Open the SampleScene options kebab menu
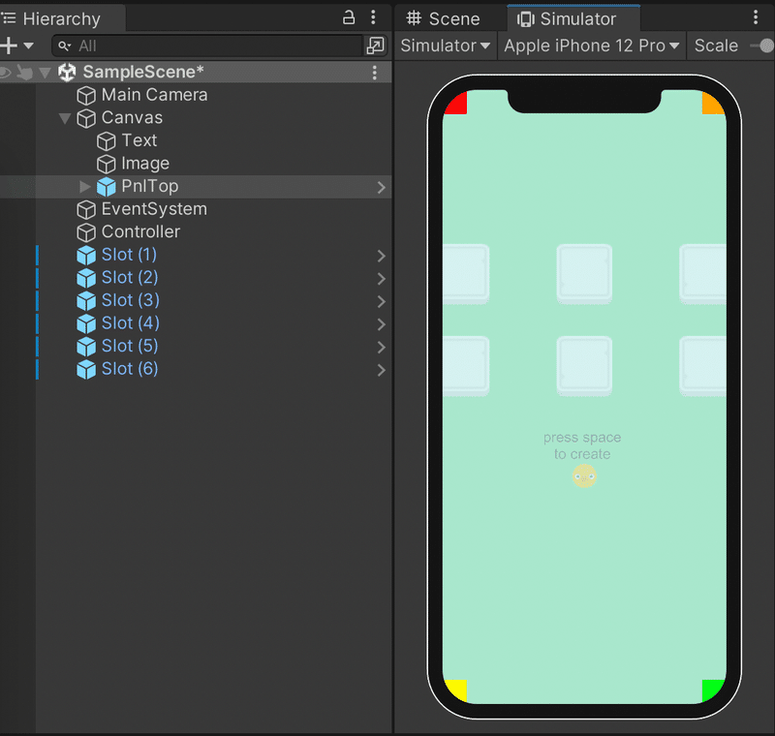Image resolution: width=775 pixels, height=736 pixels. [375, 73]
